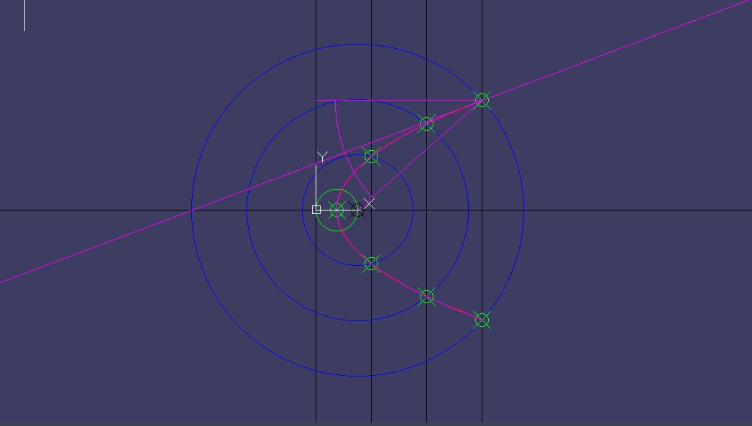The height and width of the screenshot is (426, 752).
Task: Select the outermost blue circle at its top
Action: (357, 45)
